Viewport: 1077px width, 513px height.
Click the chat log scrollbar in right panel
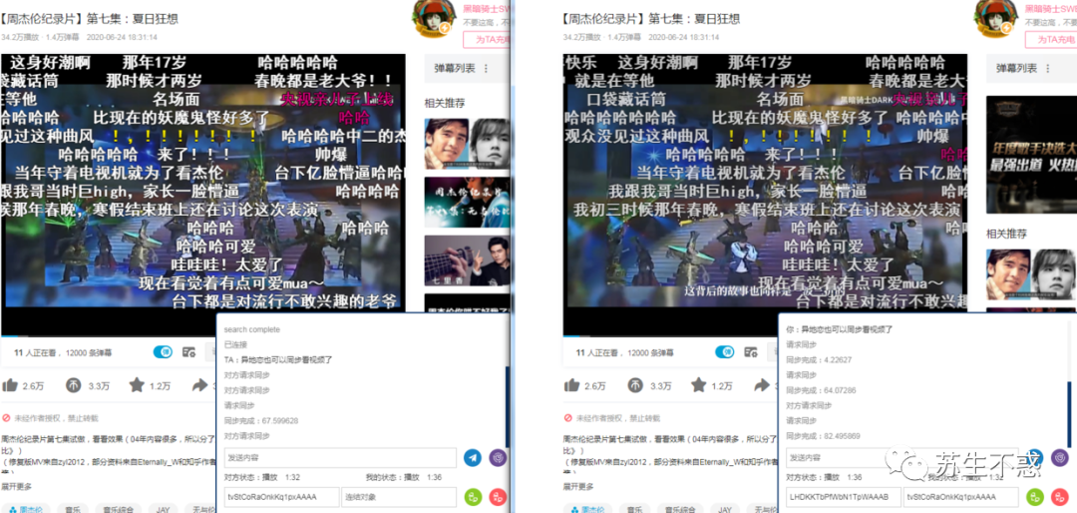(1069, 412)
